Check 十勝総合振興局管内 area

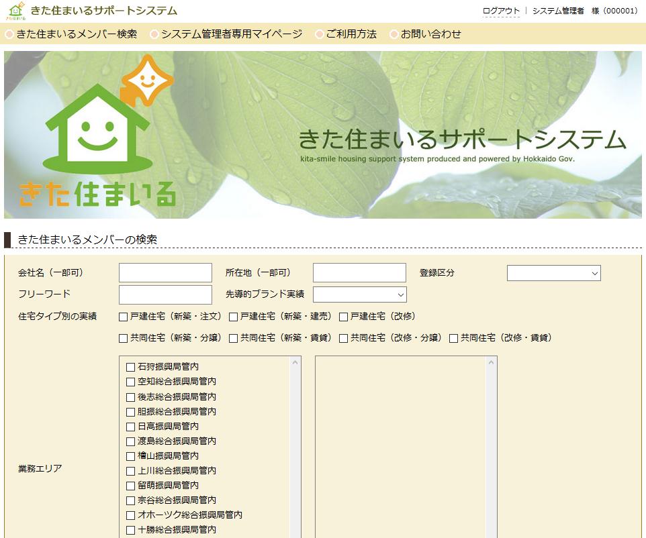click(130, 530)
